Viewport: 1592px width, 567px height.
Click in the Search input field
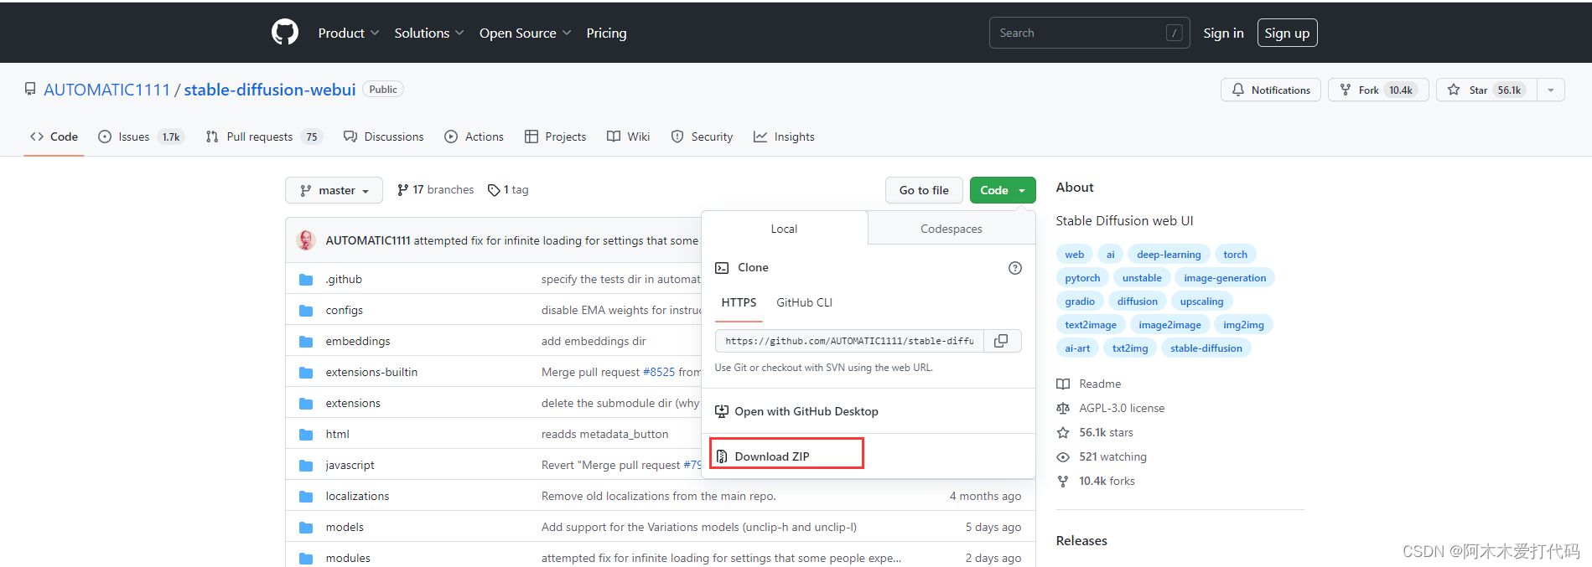click(1089, 33)
